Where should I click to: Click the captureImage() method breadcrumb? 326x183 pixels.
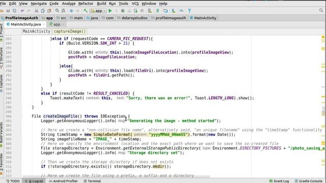tap(70, 32)
